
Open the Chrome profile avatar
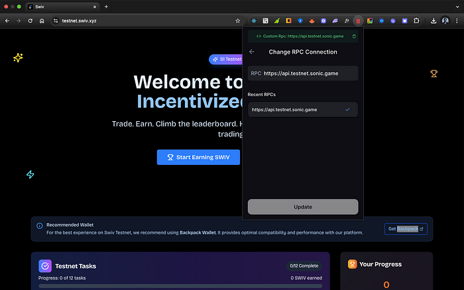tap(445, 21)
